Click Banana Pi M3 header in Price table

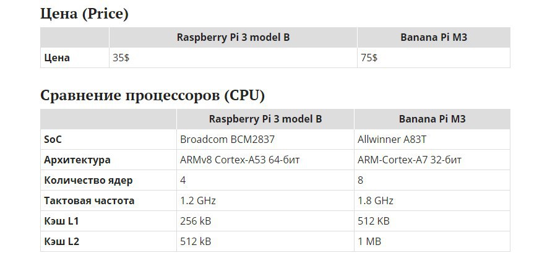pyautogui.click(x=434, y=37)
